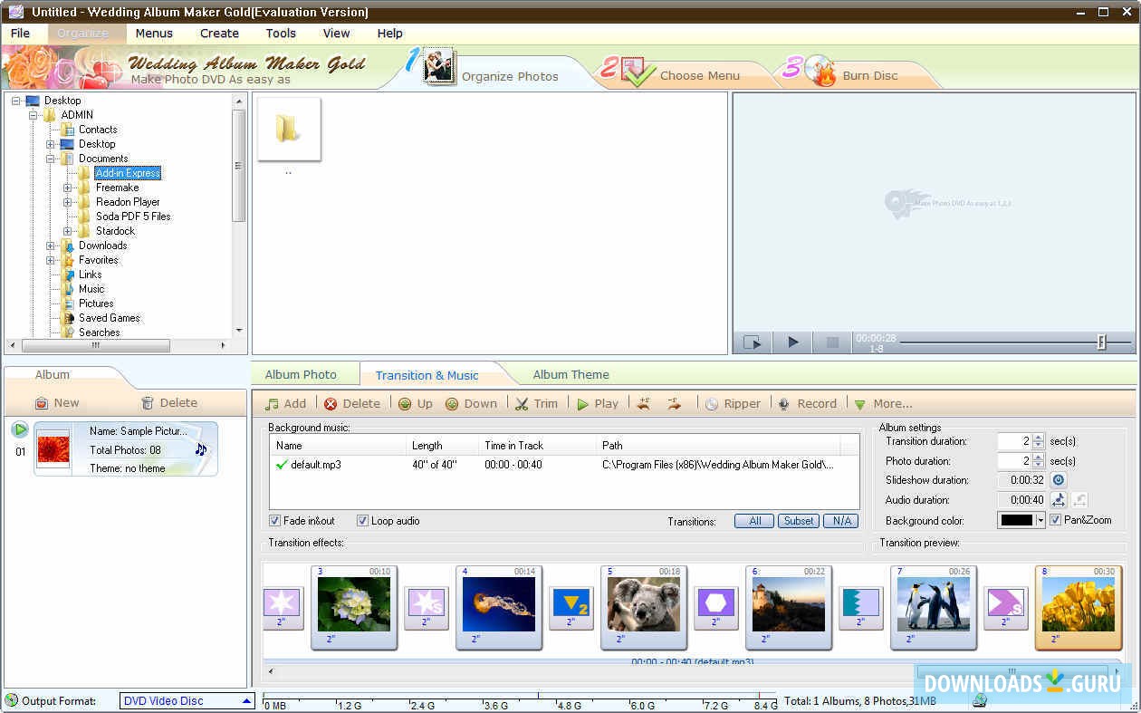This screenshot has width=1141, height=713.
Task: Open the Tools menu
Action: (x=281, y=34)
